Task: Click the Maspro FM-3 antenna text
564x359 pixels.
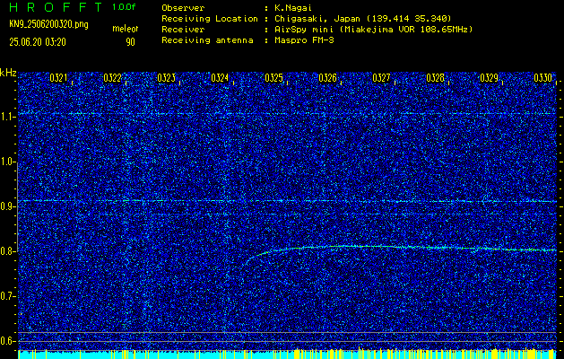Action: pos(304,40)
